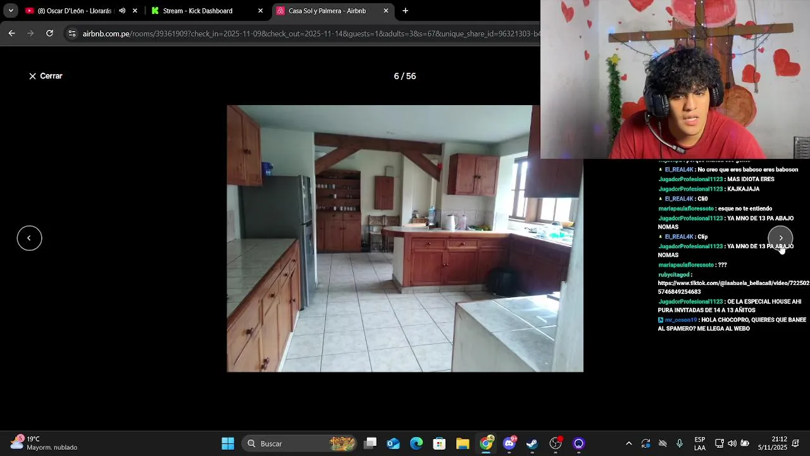810x456 pixels.
Task: Click the Chrome taskbar icon
Action: 486,443
